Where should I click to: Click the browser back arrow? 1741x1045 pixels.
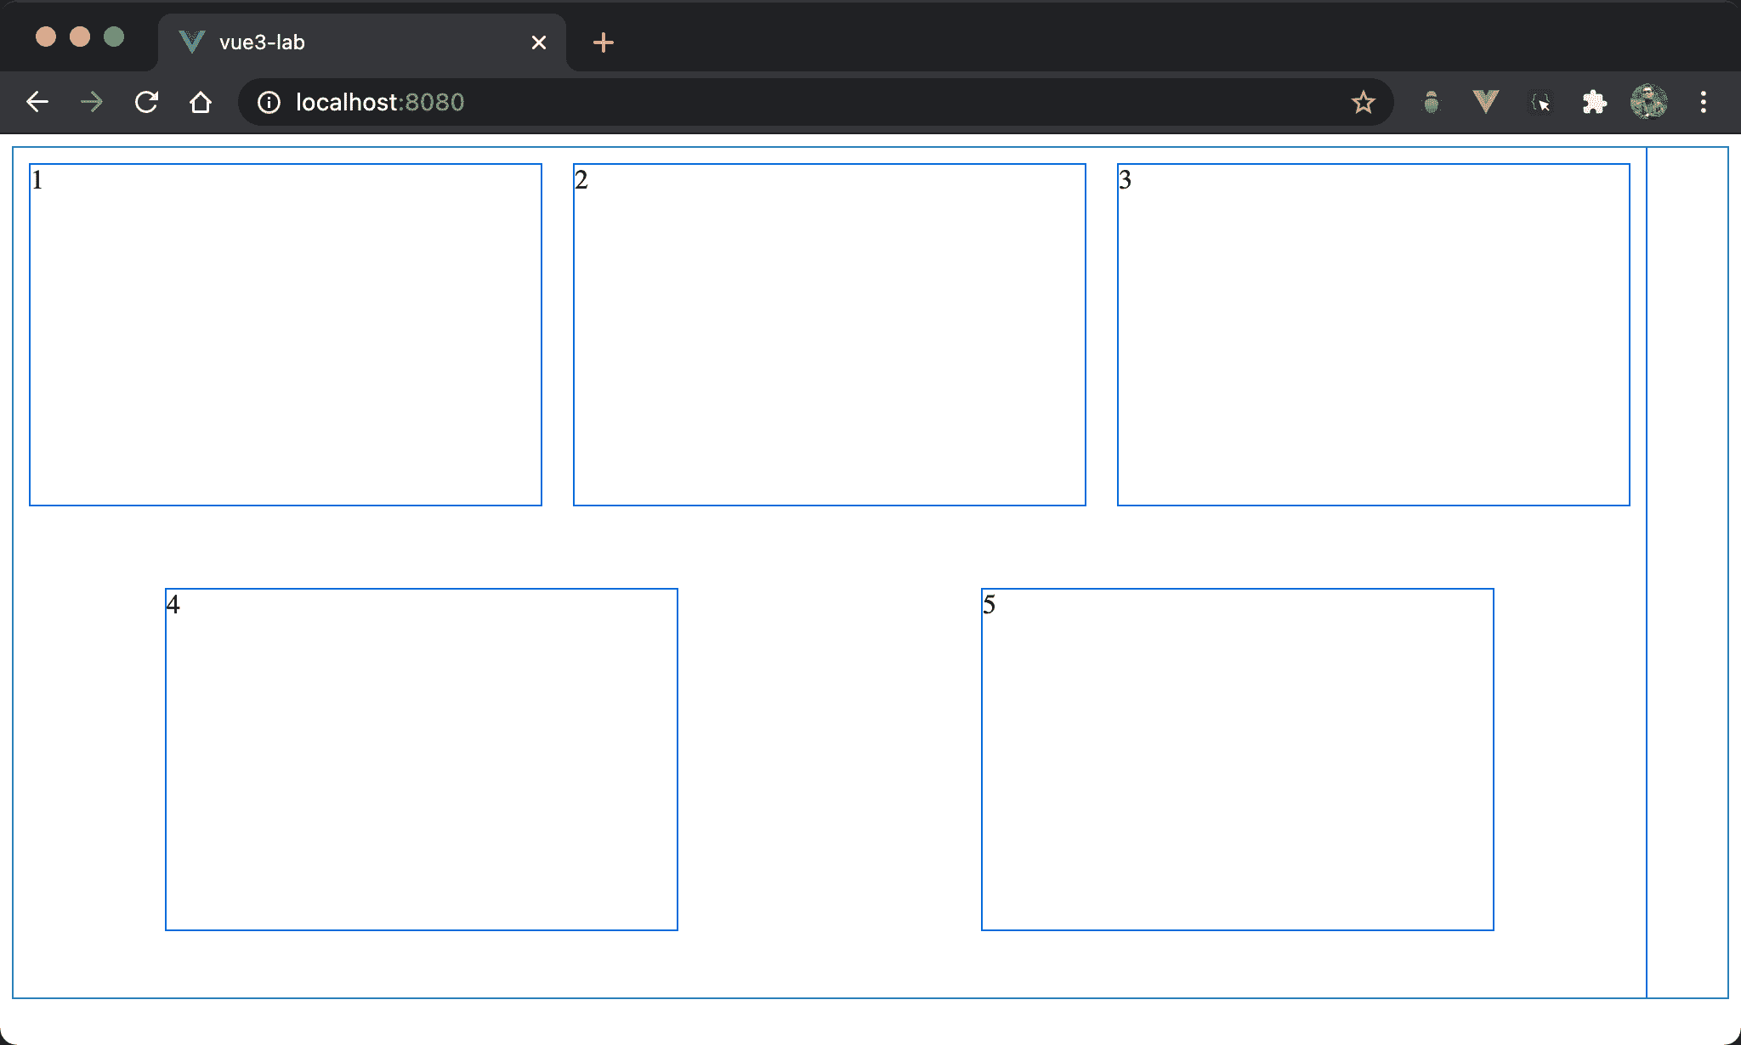pos(37,103)
